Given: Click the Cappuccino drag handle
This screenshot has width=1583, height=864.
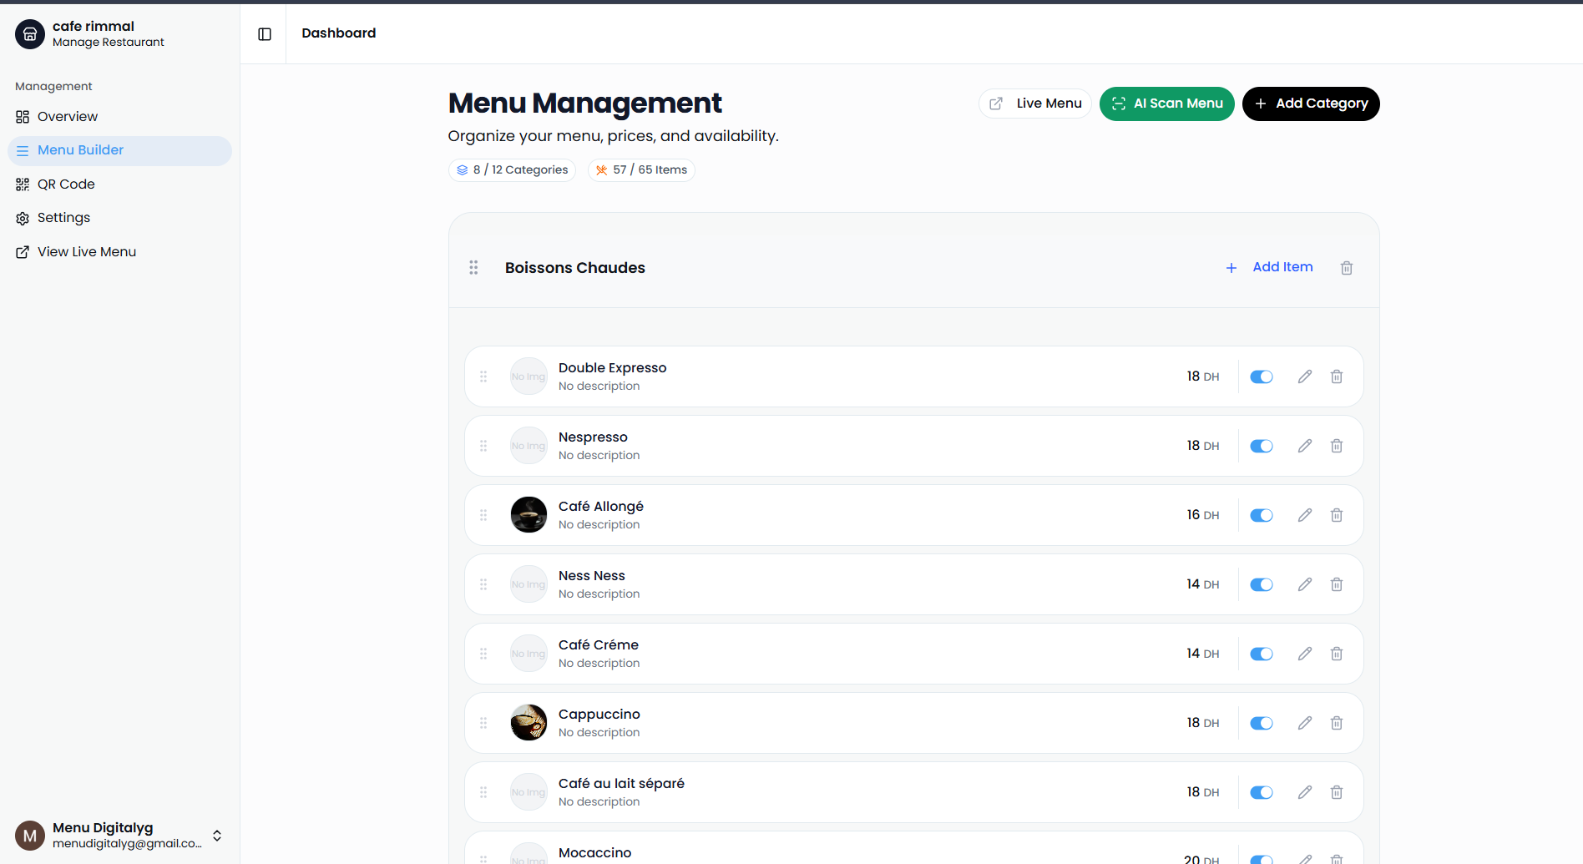Looking at the screenshot, I should [483, 723].
